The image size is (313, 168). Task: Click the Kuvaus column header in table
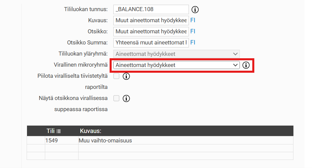pos(91,131)
